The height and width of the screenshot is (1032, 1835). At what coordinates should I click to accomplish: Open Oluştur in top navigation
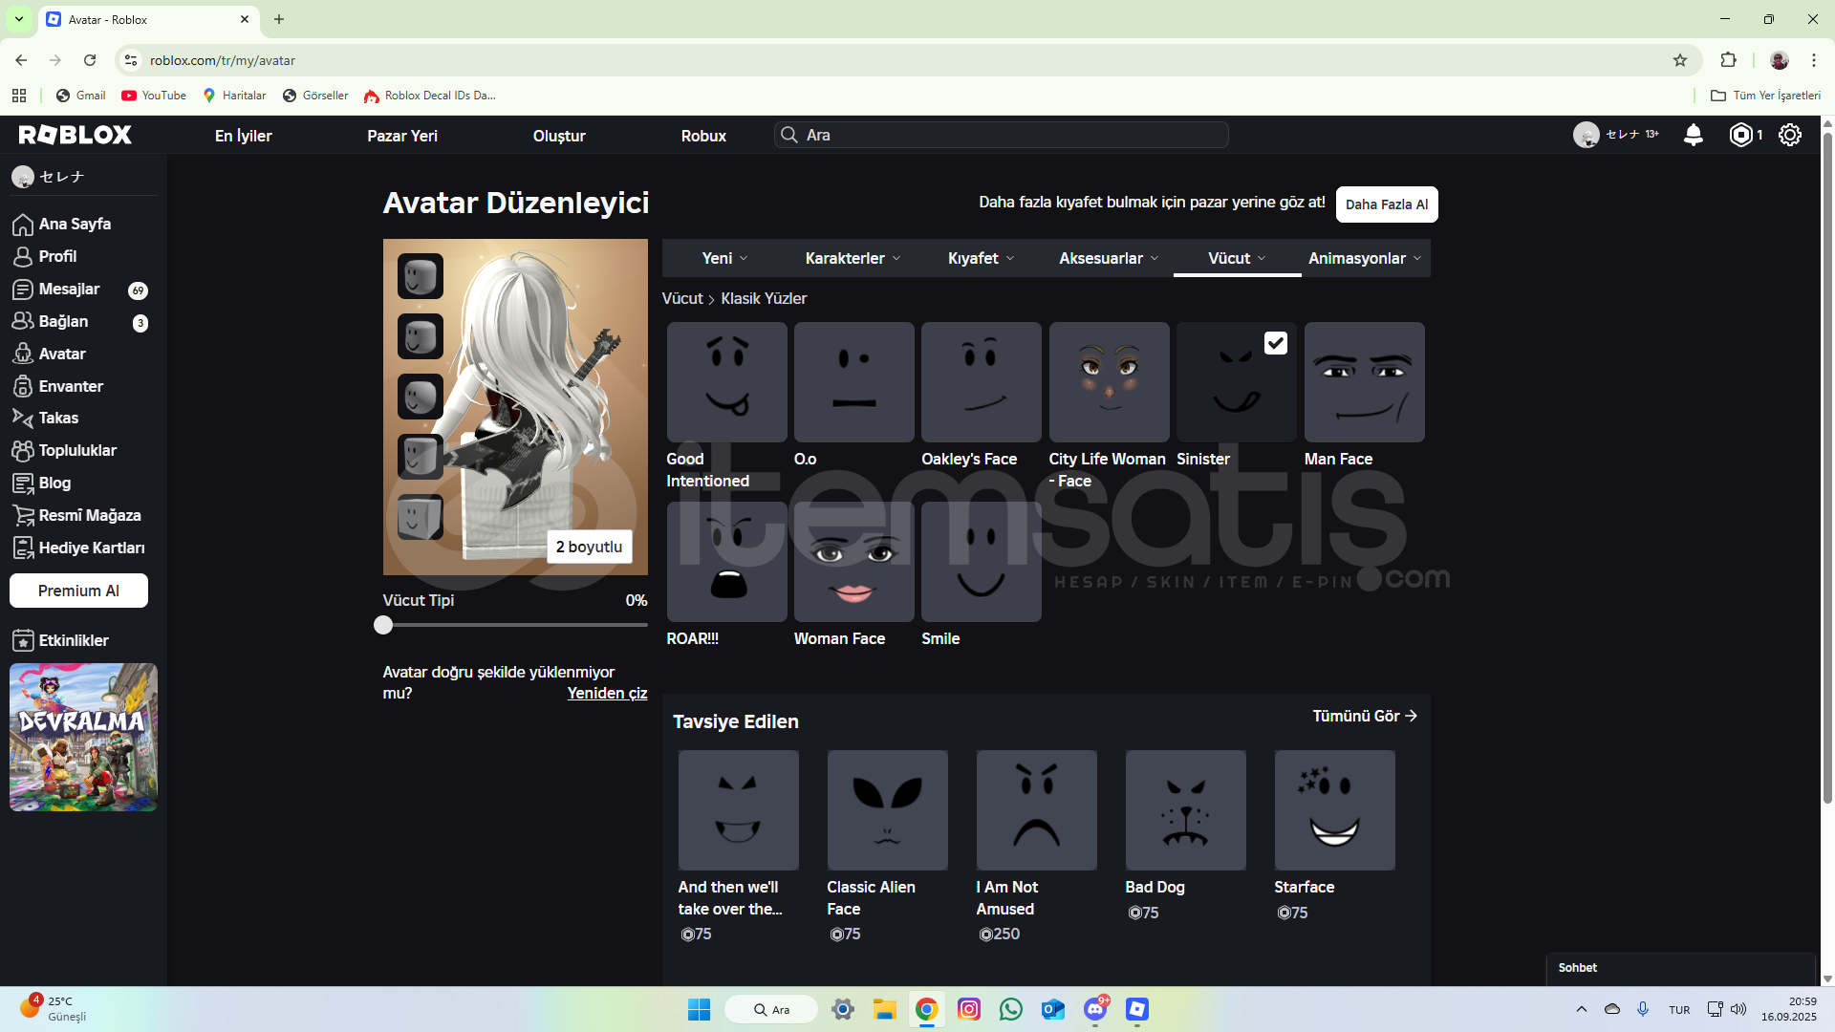tap(559, 136)
